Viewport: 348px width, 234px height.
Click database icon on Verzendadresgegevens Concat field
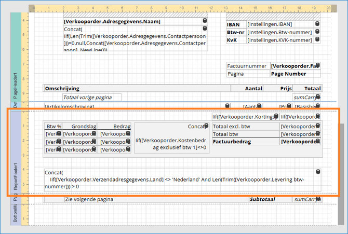318,172
